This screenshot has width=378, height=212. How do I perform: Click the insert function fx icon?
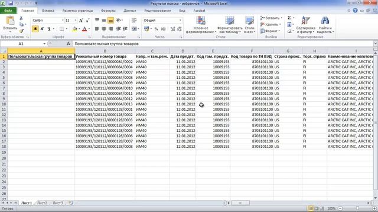point(69,44)
